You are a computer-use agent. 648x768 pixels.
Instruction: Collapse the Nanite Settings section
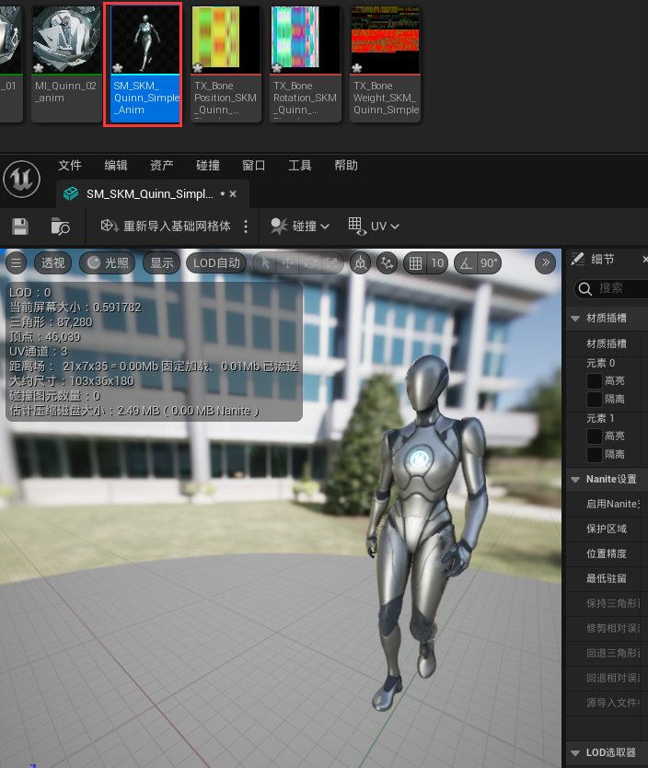point(575,480)
